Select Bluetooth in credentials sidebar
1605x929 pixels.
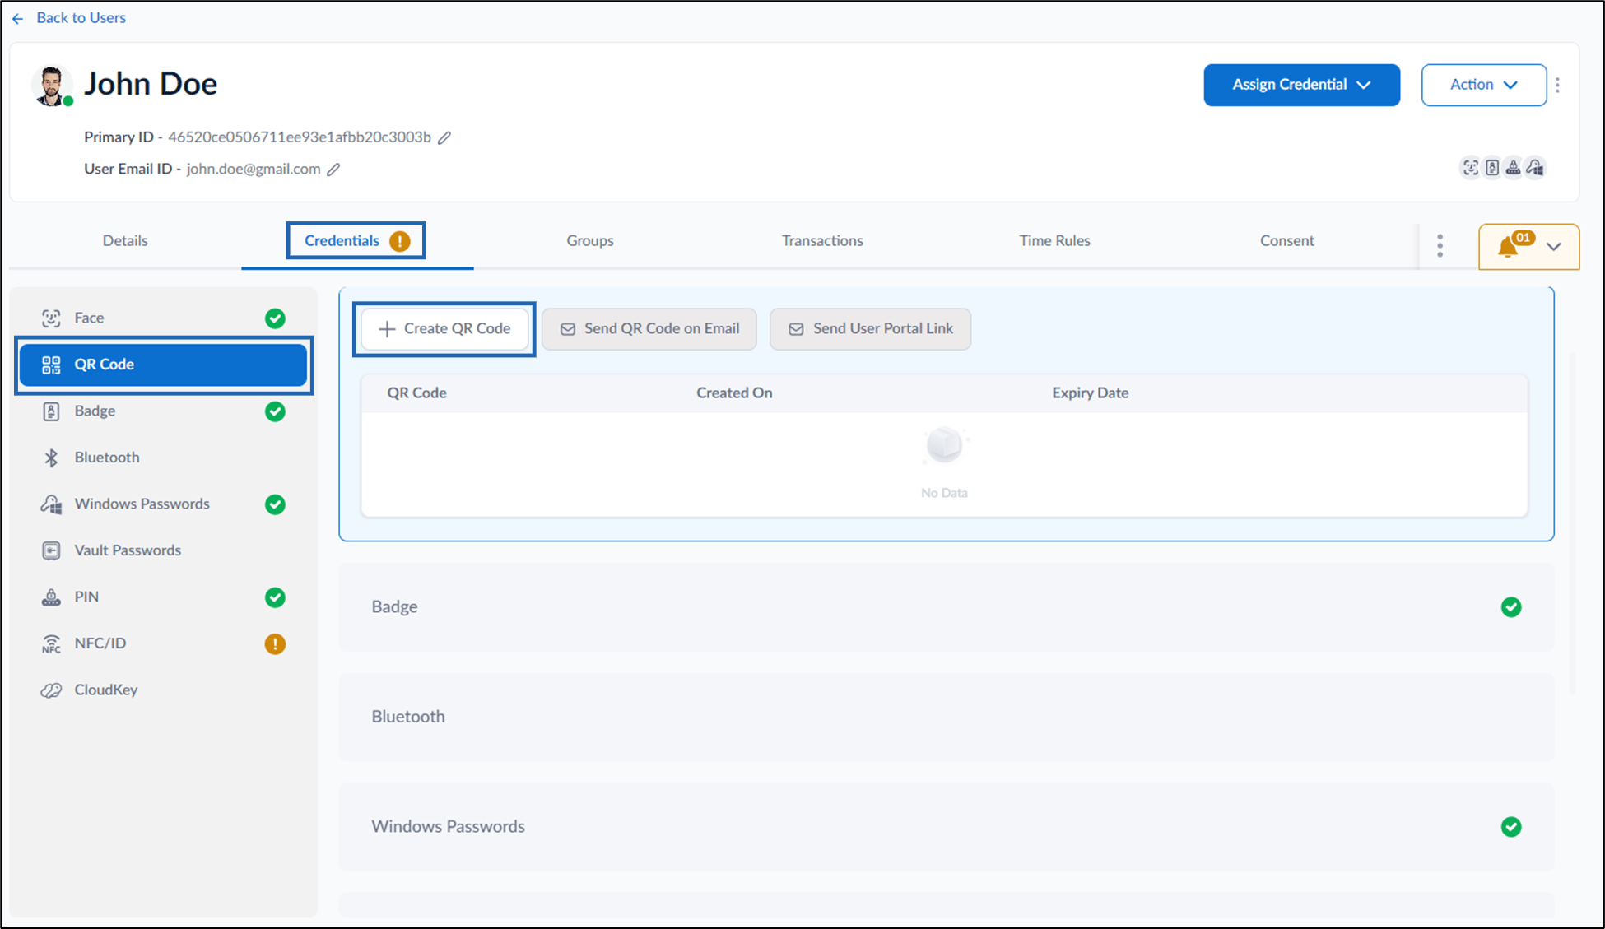pos(163,458)
